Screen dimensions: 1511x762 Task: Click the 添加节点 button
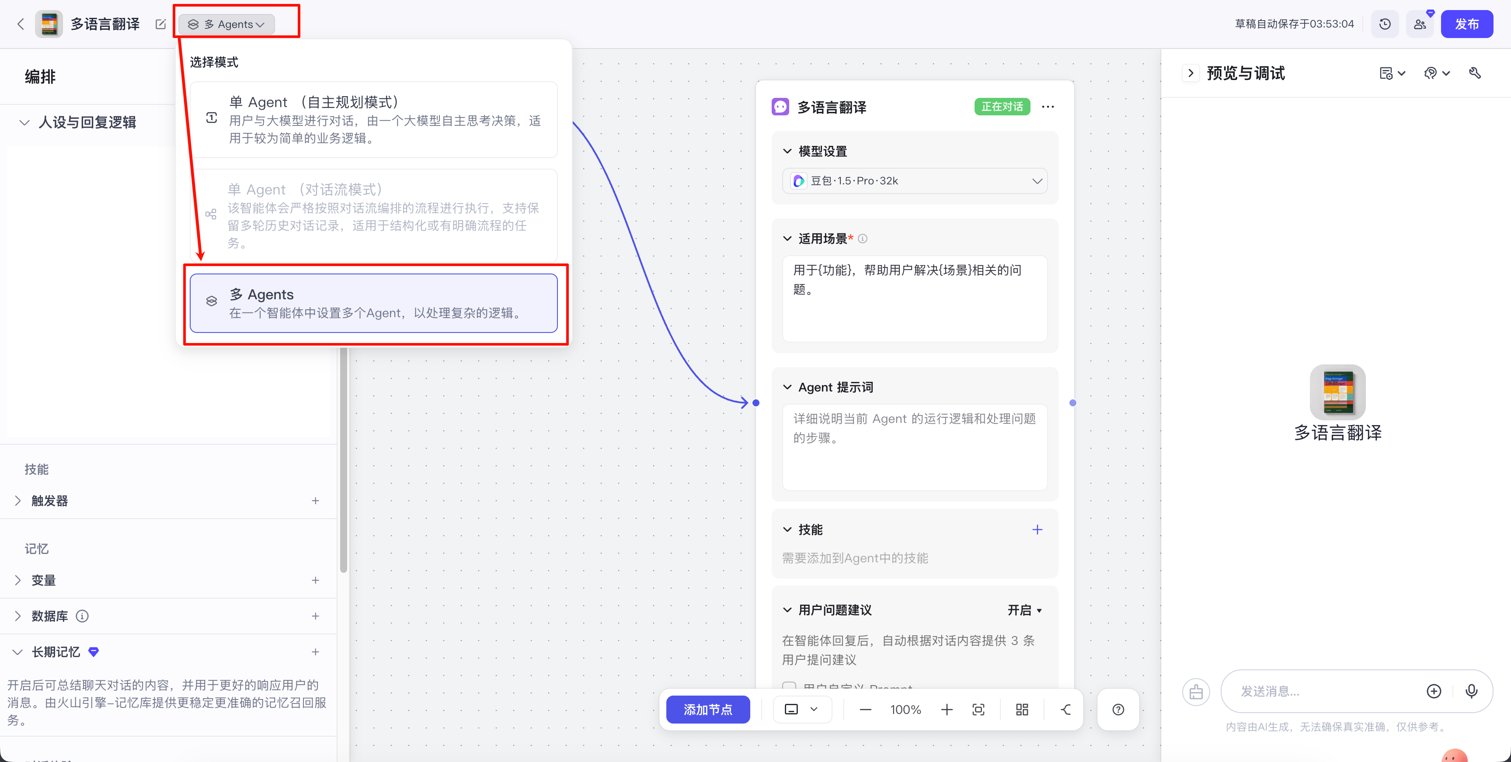coord(708,710)
